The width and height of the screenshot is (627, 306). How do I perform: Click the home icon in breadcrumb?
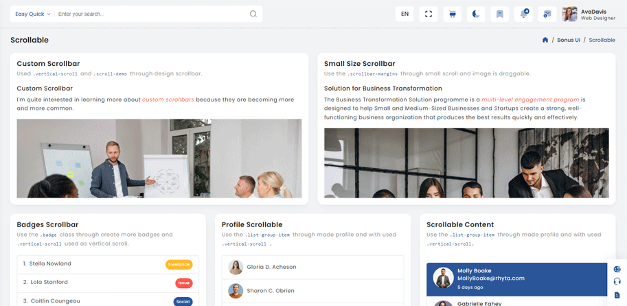pyautogui.click(x=545, y=40)
